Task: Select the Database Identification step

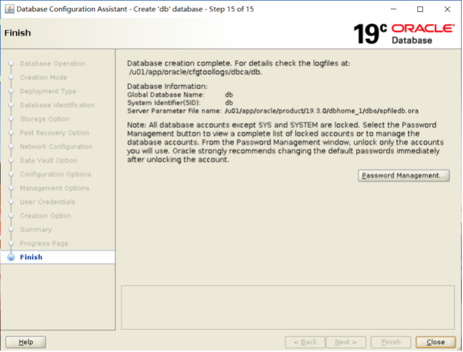Action: [58, 105]
